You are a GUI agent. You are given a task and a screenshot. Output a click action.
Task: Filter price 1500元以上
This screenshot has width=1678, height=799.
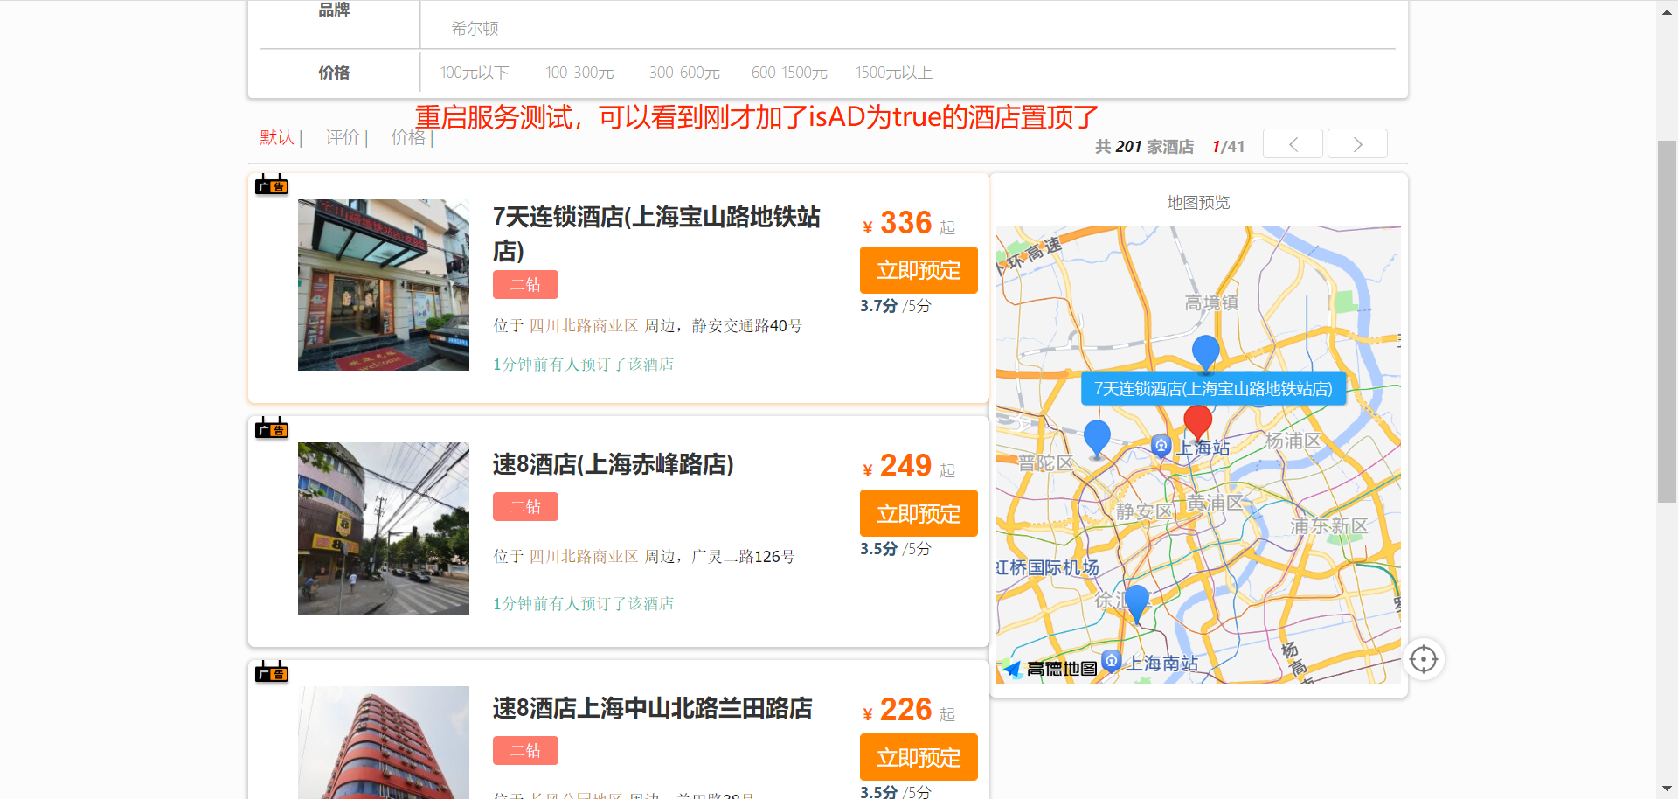click(893, 73)
